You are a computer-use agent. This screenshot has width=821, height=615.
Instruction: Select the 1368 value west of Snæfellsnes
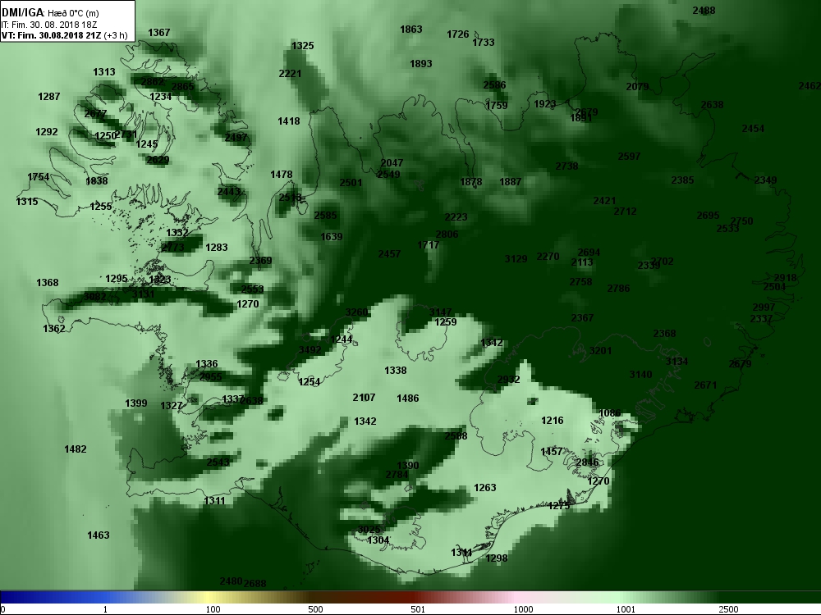47,283
